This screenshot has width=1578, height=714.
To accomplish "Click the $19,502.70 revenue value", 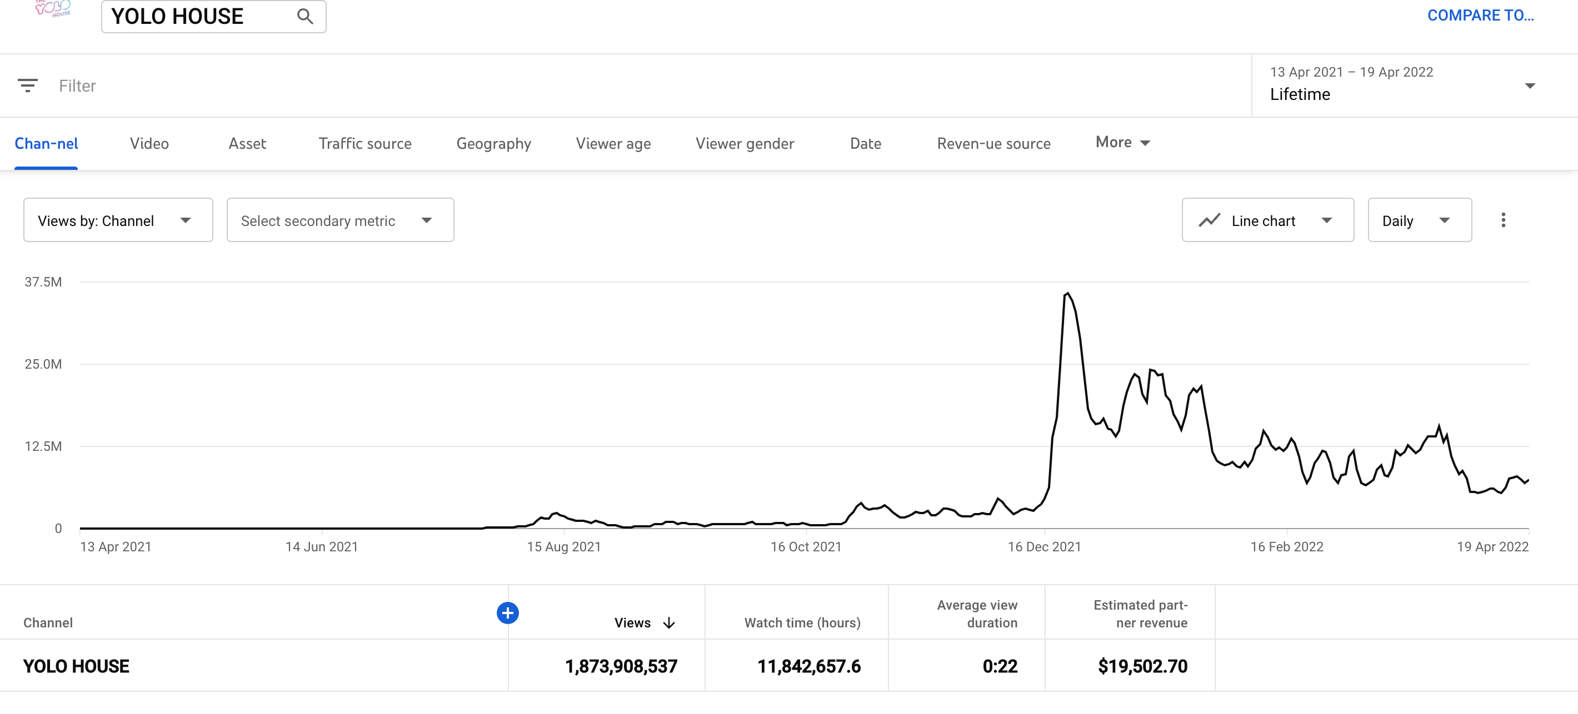I will pos(1142,666).
